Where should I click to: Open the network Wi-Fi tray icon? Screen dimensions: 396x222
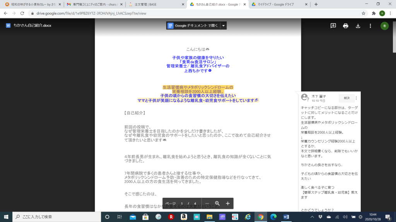[337, 217]
